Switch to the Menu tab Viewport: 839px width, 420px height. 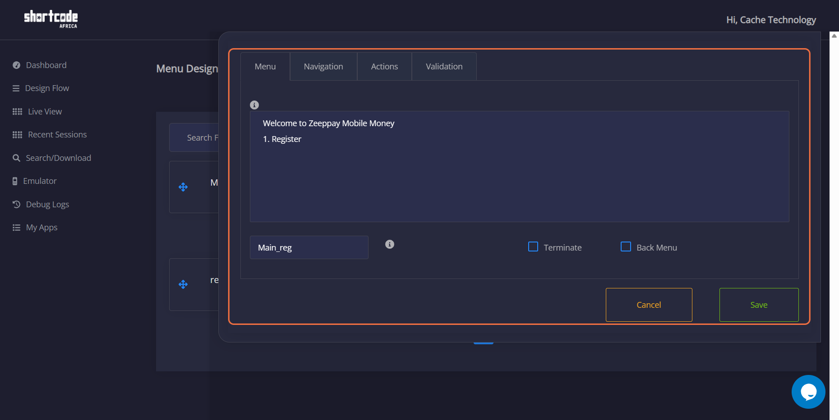pyautogui.click(x=265, y=67)
